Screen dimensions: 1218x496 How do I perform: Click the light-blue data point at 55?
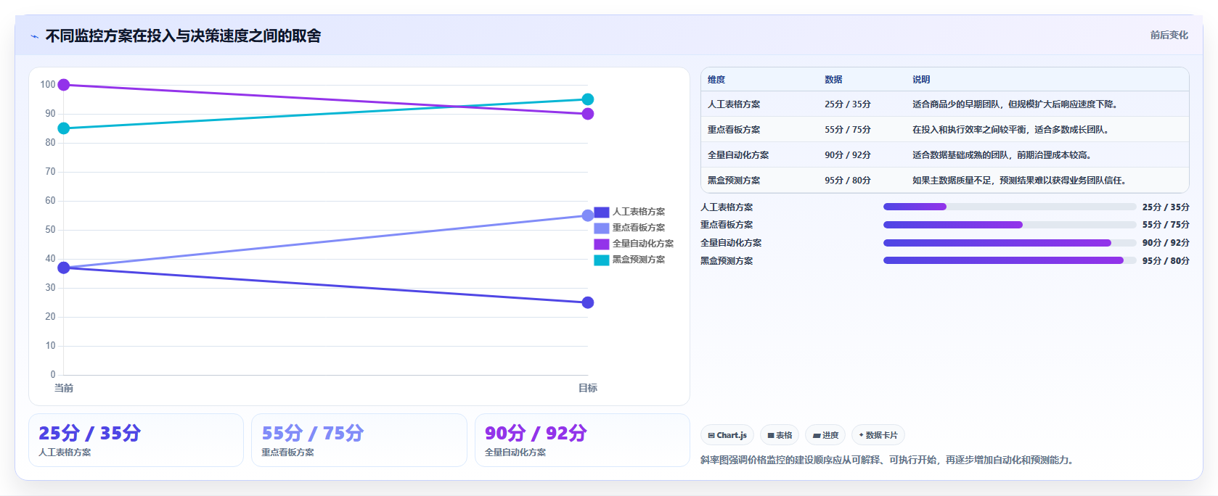point(588,215)
